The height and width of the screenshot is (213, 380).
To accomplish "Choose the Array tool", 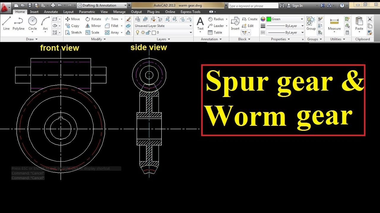I will pos(112,33).
